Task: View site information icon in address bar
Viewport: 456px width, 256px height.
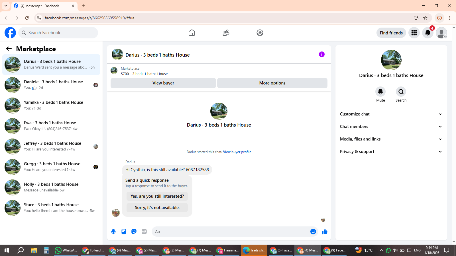Action: 39,18
